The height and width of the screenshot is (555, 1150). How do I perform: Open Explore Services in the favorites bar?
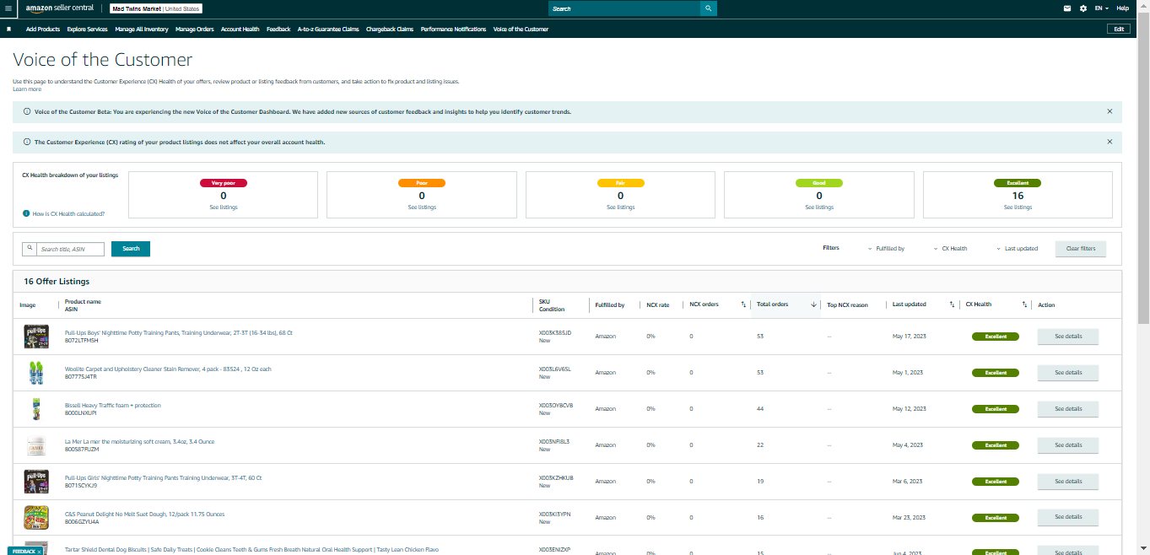(87, 29)
